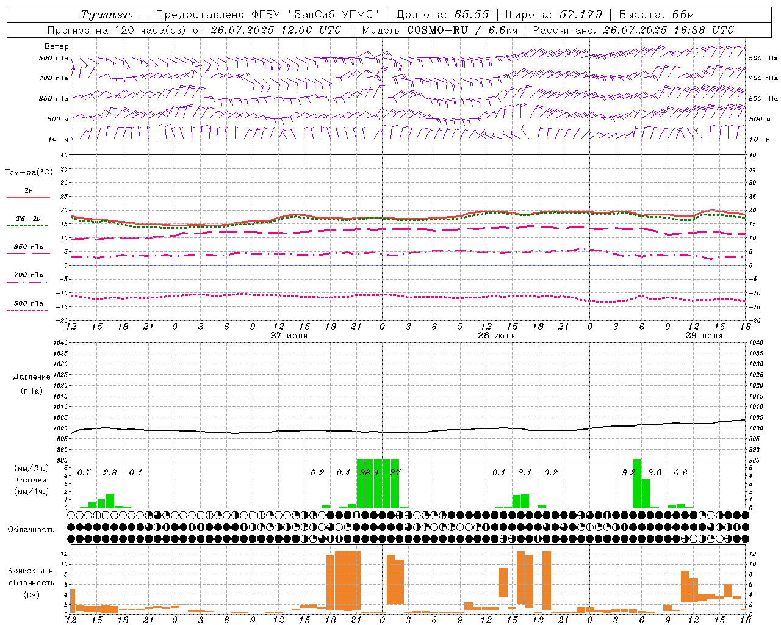Click the '(мм/3ч.)' precipitation unit label
The width and height of the screenshot is (781, 625).
[32, 468]
